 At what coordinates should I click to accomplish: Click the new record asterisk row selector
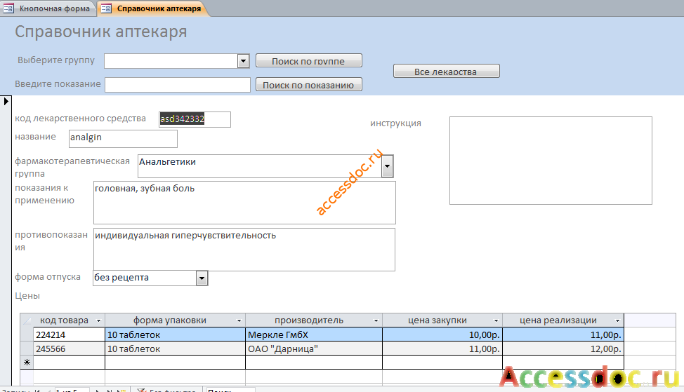pyautogui.click(x=27, y=363)
